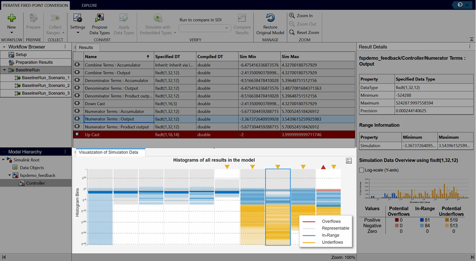Collapse the fxpdemo_feedback hierarchy node
Image resolution: width=476 pixels, height=261 pixels.
coord(10,175)
